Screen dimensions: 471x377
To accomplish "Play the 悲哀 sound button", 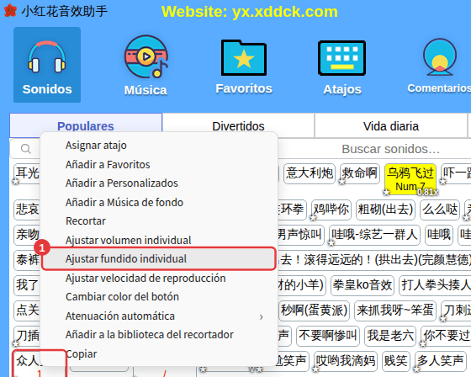I will (27, 210).
